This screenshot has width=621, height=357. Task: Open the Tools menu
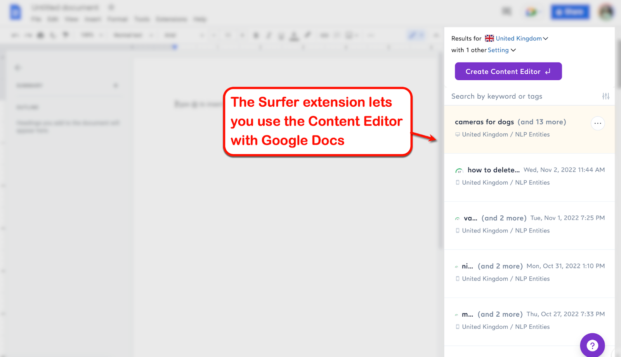tap(142, 19)
